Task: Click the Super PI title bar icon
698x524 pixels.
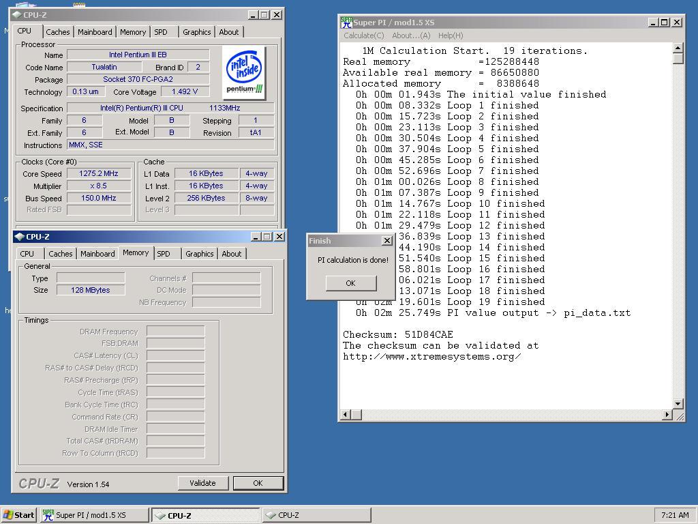Action: pyautogui.click(x=346, y=23)
